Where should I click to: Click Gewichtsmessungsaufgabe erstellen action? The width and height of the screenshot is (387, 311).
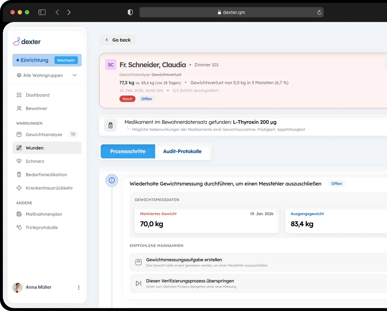[258, 262]
